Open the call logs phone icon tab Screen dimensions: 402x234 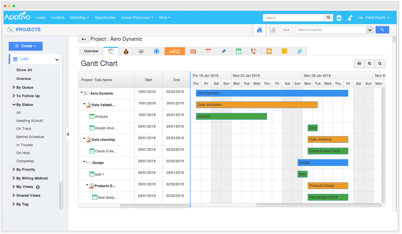(254, 51)
